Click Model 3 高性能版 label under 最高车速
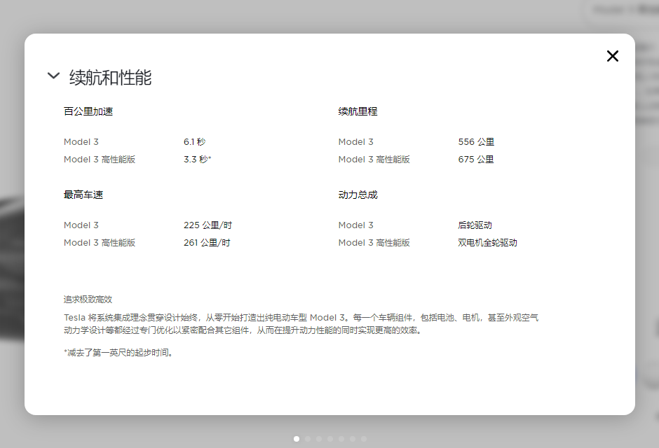 100,243
